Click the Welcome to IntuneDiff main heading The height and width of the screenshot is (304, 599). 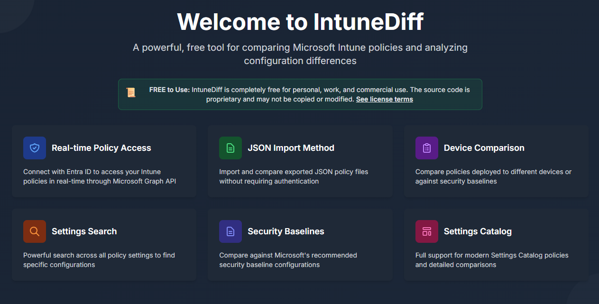[300, 21]
